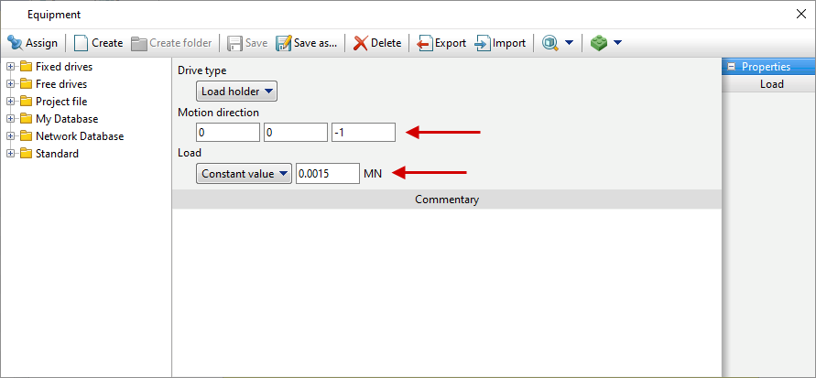816x378 pixels.
Task: Open the Constant value load dropdown
Action: click(x=245, y=173)
